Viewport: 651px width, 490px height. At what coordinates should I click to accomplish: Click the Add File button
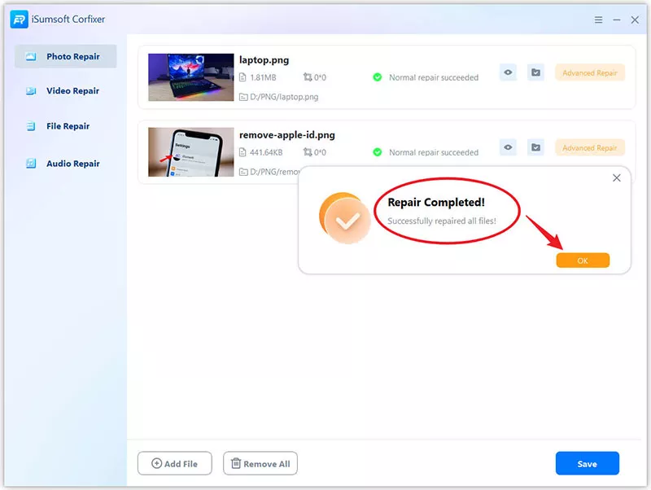tap(175, 463)
